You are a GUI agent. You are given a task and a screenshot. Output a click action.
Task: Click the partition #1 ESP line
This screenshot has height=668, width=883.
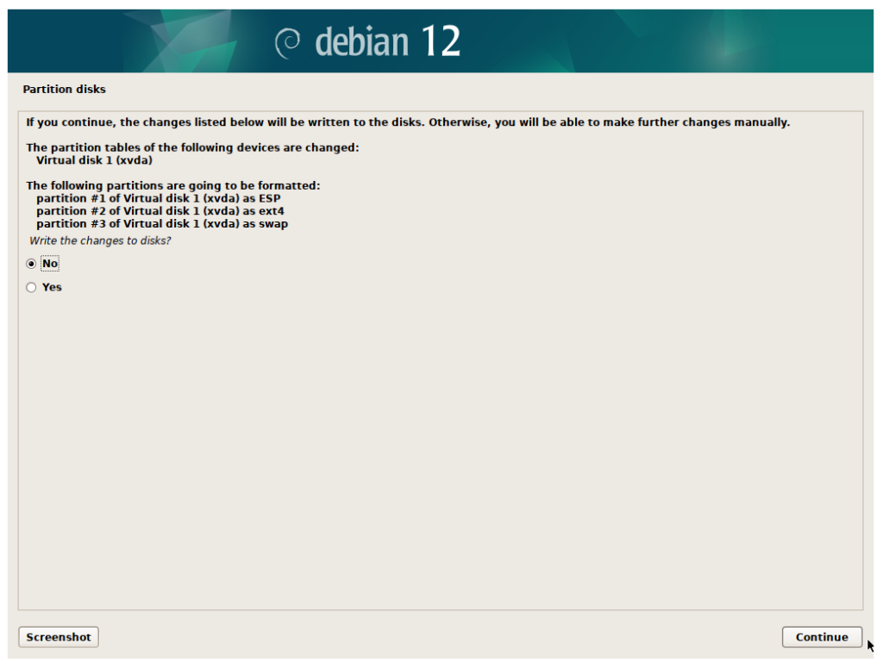point(158,198)
